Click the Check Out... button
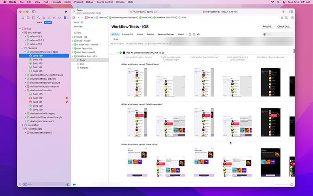 (x=284, y=26)
